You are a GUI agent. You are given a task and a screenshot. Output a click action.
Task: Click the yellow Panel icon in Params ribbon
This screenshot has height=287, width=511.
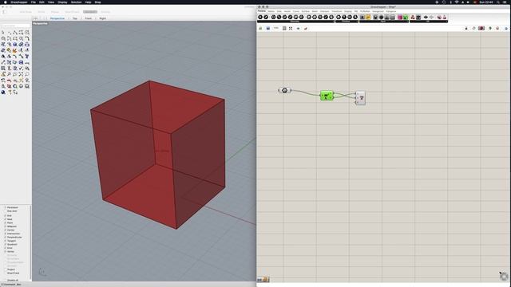tap(368, 17)
